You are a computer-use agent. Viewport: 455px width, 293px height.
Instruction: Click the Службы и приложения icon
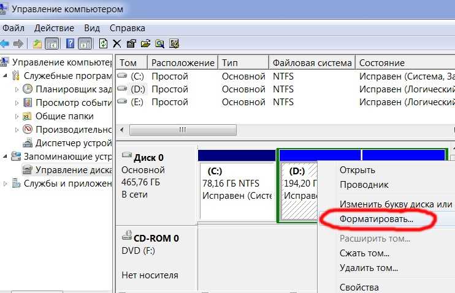click(16, 184)
